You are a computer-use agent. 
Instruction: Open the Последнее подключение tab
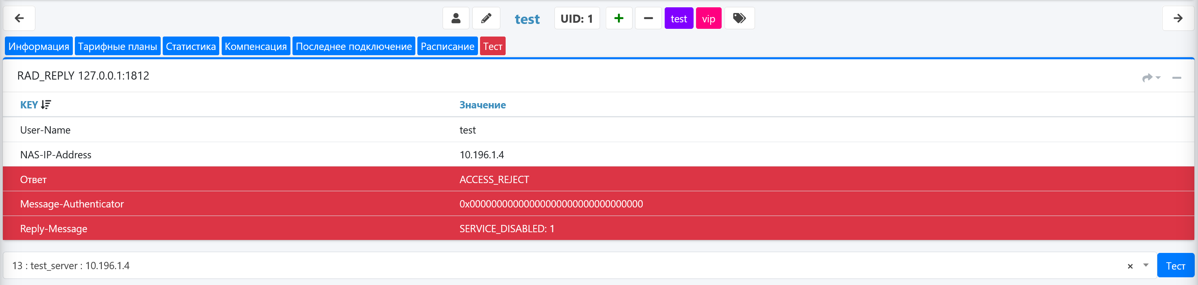(354, 46)
